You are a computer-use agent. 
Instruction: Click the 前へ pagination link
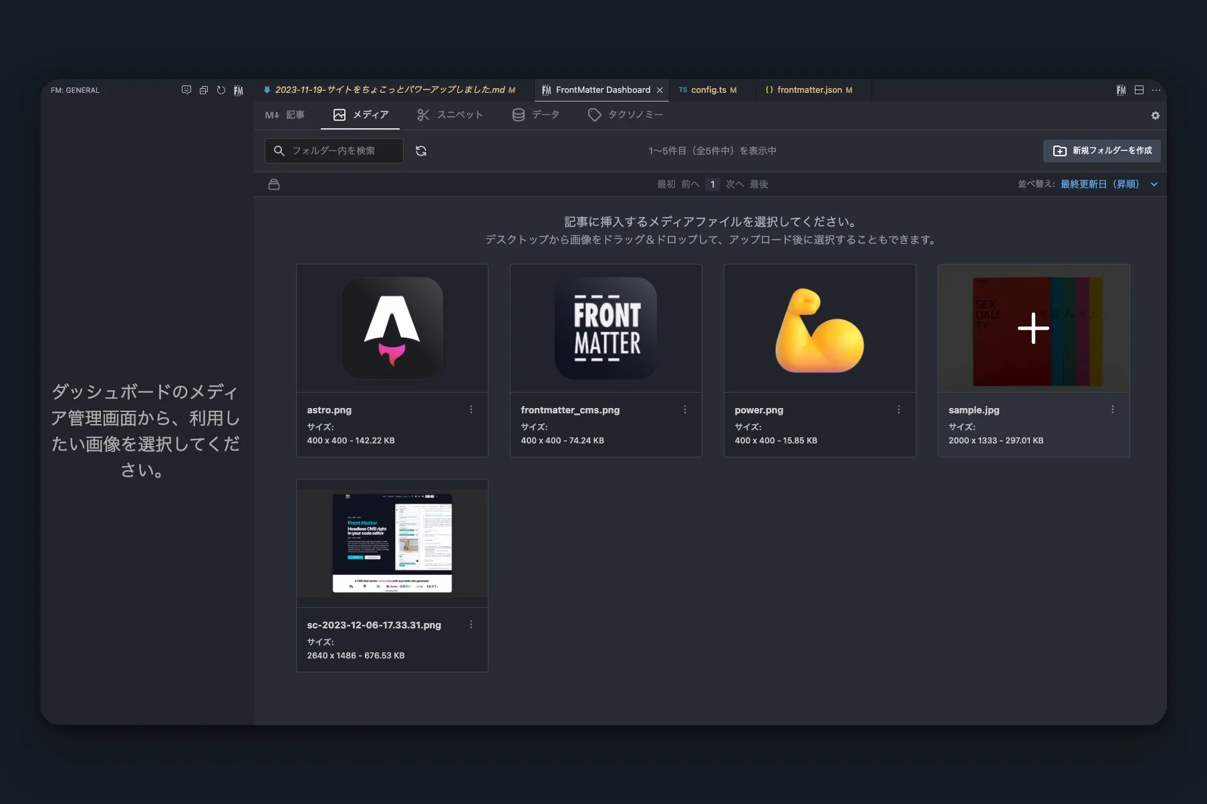click(x=690, y=184)
